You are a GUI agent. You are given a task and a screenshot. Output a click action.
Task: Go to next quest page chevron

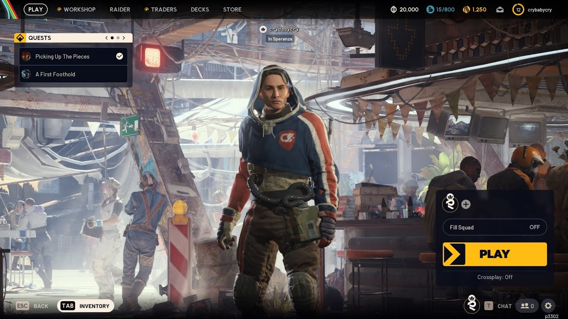click(124, 38)
